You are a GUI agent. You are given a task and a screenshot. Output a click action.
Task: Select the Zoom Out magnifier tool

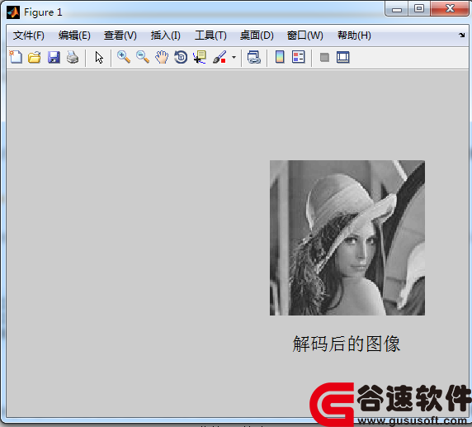[143, 57]
